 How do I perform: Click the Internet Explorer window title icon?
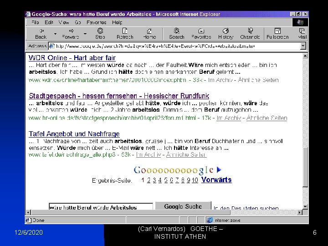tap(28, 14)
